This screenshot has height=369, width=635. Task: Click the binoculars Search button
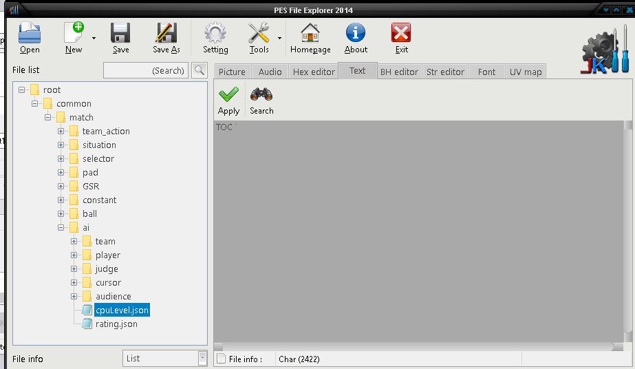click(261, 101)
